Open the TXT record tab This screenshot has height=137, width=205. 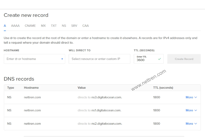point(54,26)
